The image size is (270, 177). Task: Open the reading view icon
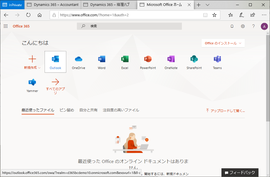(205, 15)
